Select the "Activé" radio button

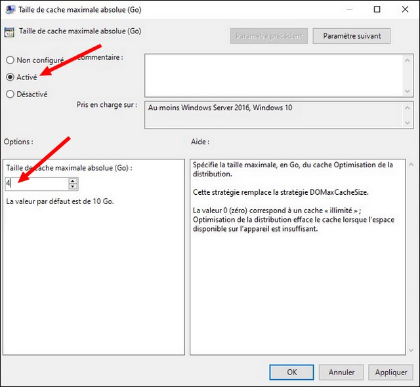(10, 77)
